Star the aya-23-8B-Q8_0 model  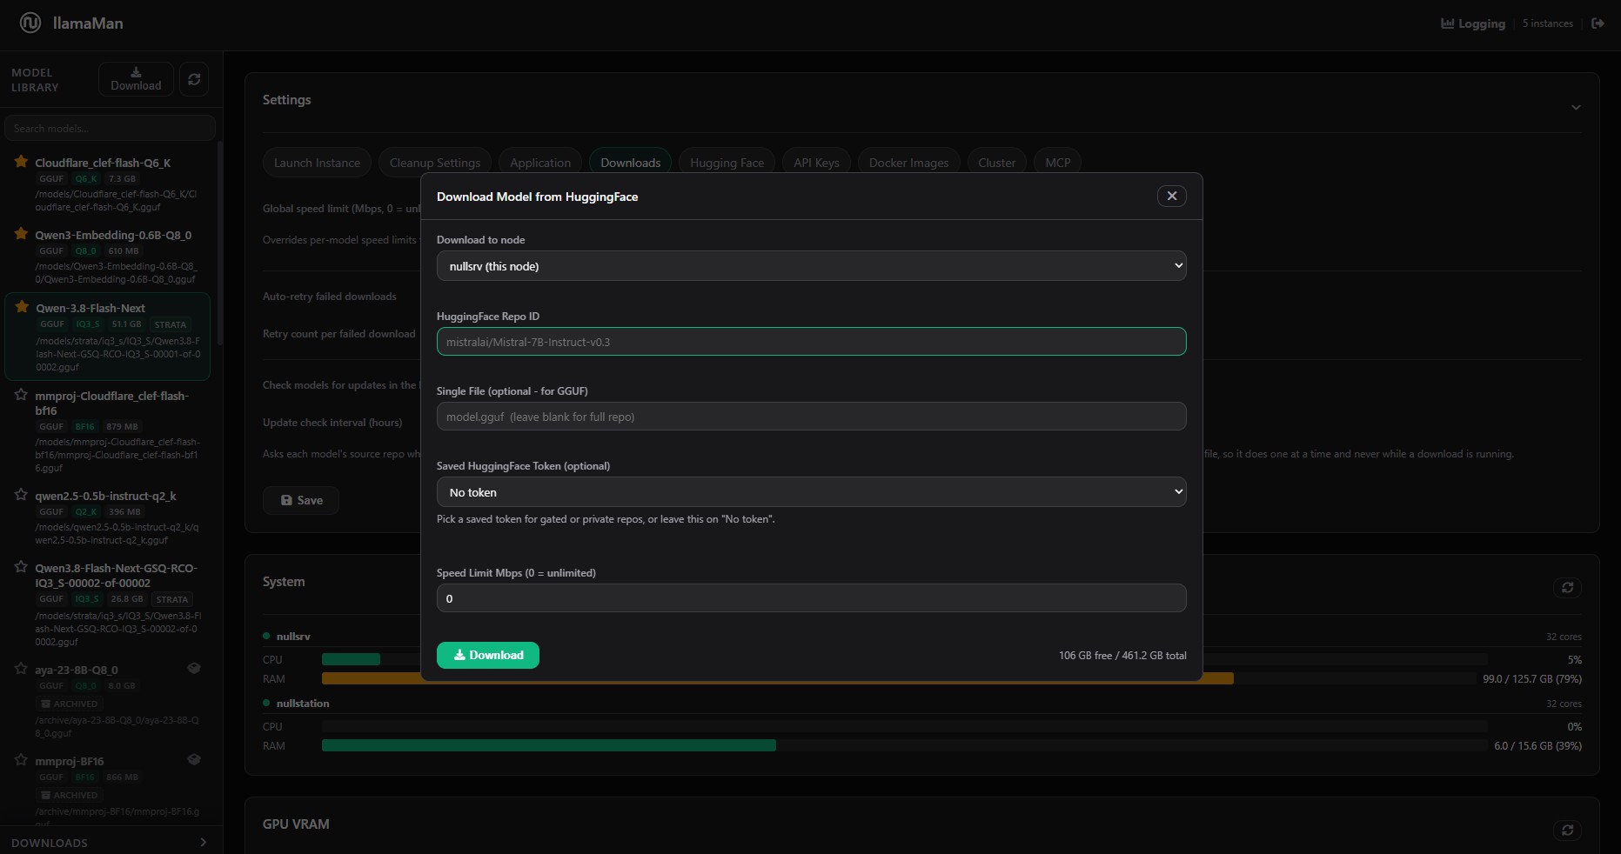[21, 669]
